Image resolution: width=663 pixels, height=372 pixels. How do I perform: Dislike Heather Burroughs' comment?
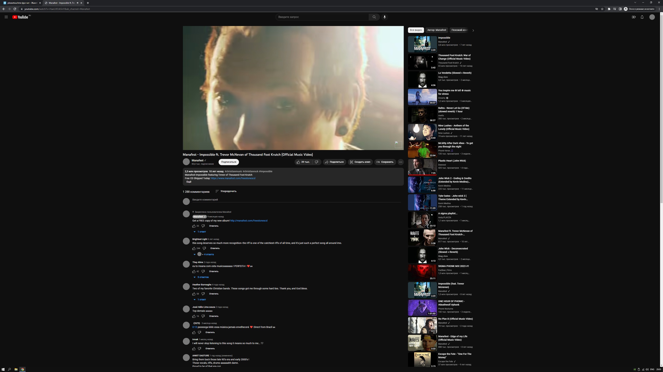[x=203, y=294]
